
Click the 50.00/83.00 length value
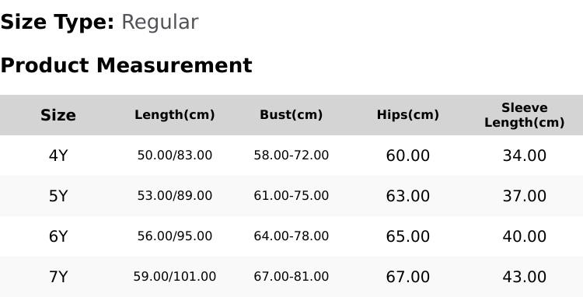click(x=175, y=155)
